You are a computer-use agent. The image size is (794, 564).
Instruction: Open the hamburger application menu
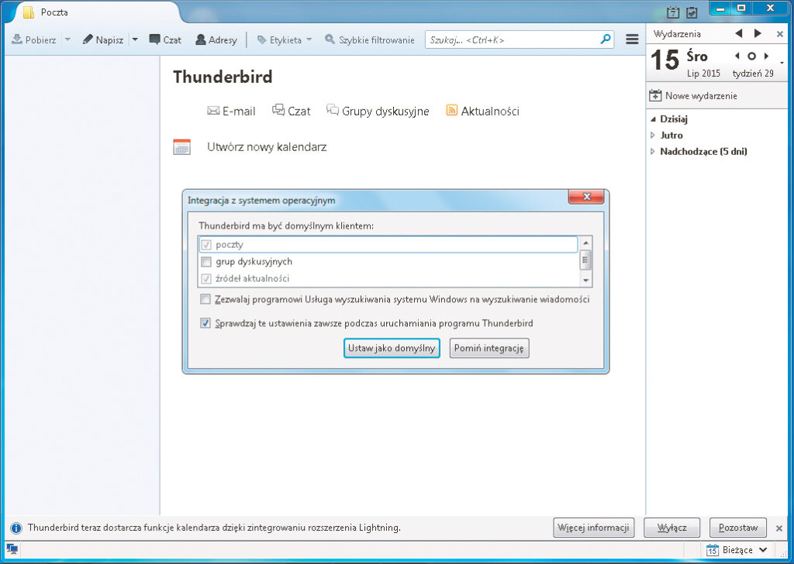pyautogui.click(x=632, y=39)
